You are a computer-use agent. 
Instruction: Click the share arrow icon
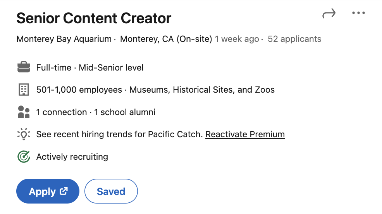click(x=329, y=14)
